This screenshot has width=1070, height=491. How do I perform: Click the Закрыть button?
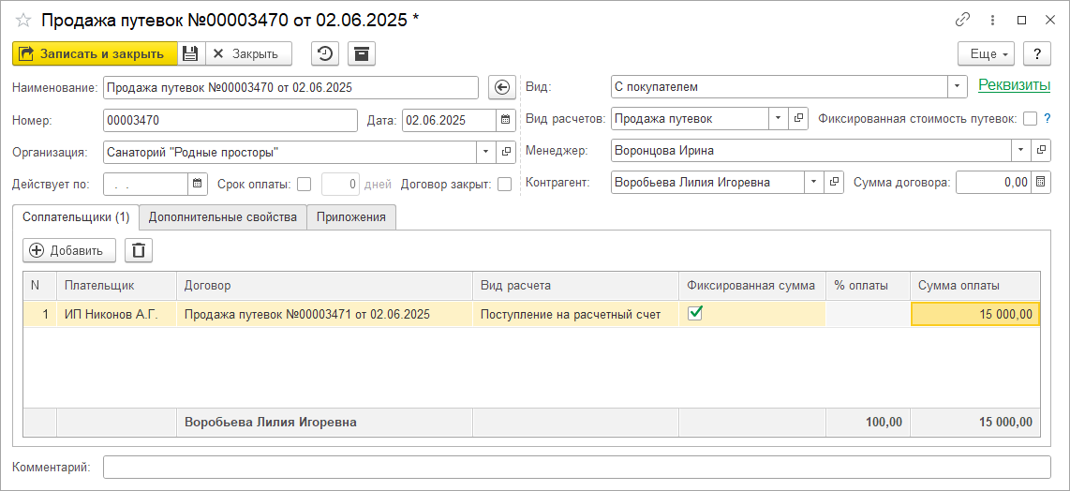pyautogui.click(x=248, y=53)
